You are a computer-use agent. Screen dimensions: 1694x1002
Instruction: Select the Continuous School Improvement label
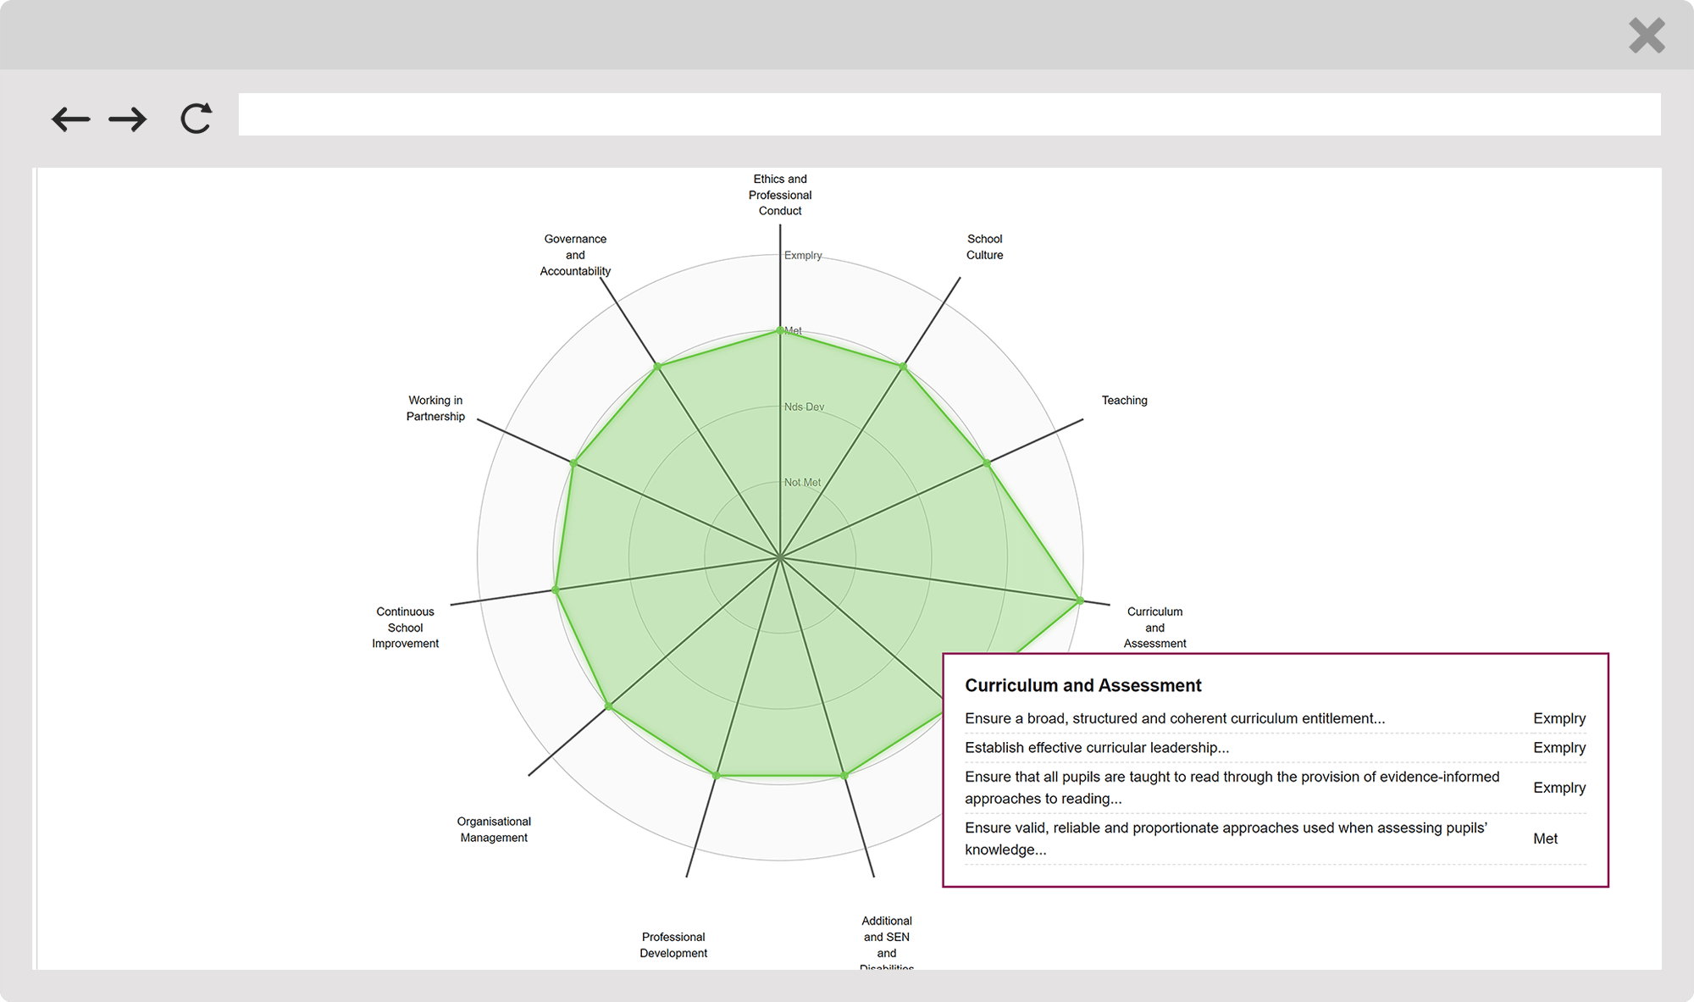tap(405, 628)
